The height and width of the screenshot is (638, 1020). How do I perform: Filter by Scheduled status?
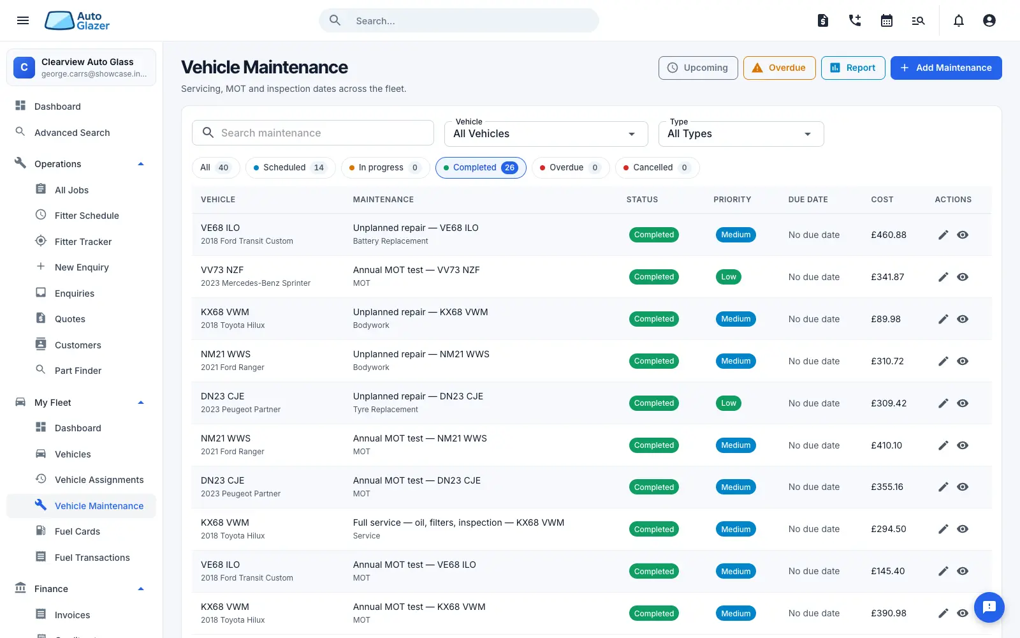pyautogui.click(x=290, y=168)
